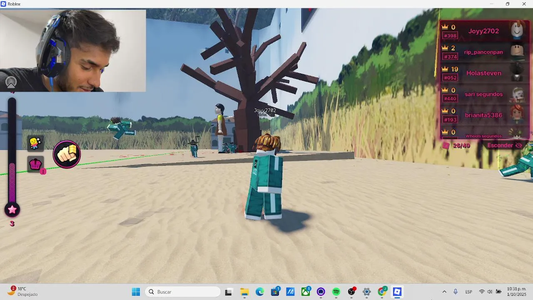Open Microsoft Store in the taskbar
Screen dimensions: 533x300
pos(275,292)
